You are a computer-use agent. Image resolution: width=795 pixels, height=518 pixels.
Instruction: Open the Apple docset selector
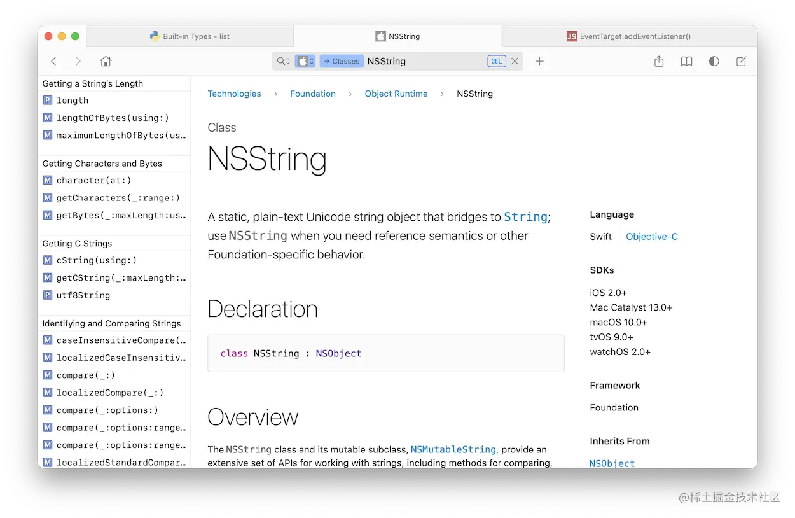(x=305, y=61)
